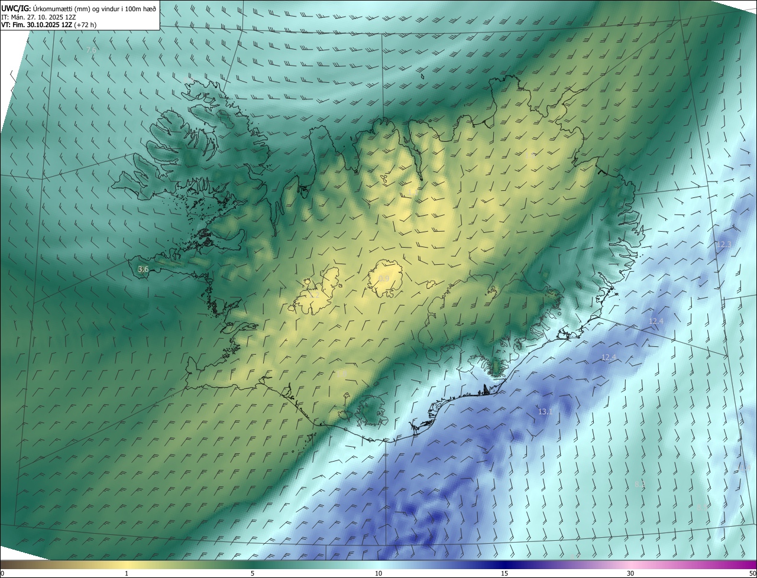The height and width of the screenshot is (578, 757).
Task: Click the 1.2 value label on the glacier
Action: click(x=314, y=295)
